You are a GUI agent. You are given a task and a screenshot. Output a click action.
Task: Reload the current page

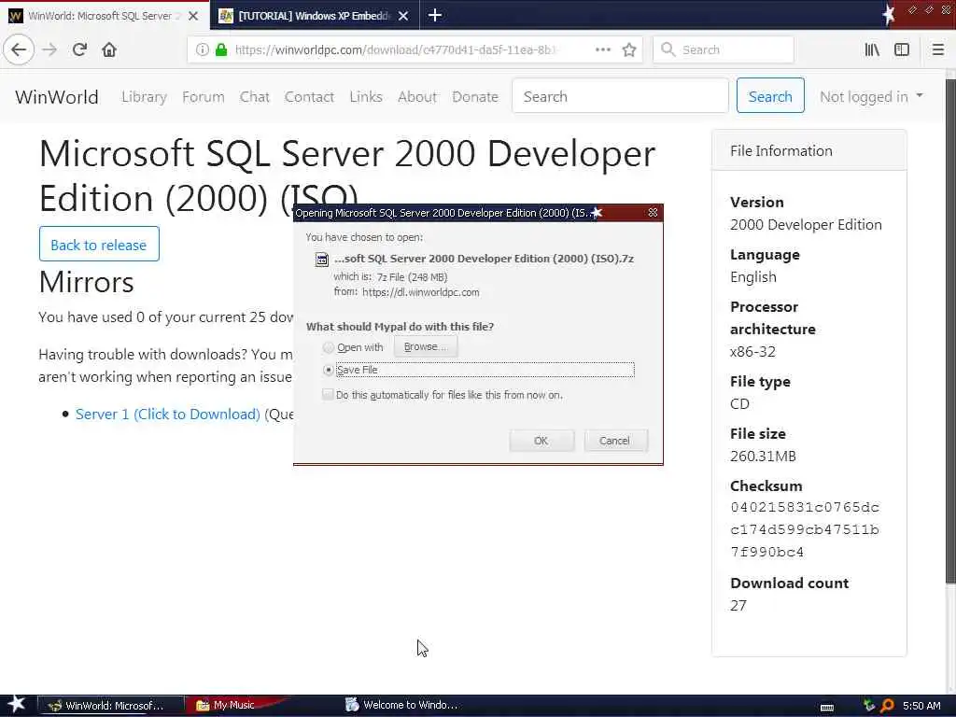[80, 50]
